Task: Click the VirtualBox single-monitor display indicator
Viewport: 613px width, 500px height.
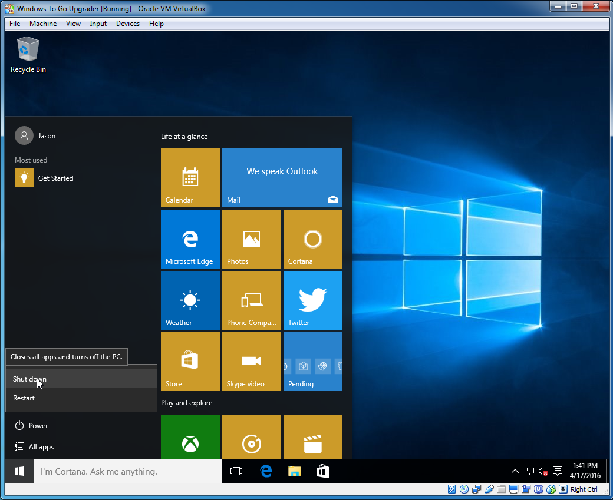Action: click(x=514, y=489)
